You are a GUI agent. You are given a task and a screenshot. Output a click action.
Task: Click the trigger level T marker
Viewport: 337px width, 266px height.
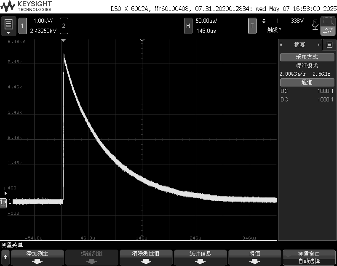pyautogui.click(x=5, y=191)
